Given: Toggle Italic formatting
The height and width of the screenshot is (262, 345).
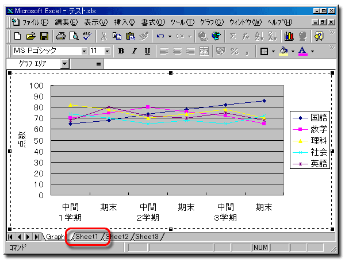Looking at the screenshot, I should (134, 51).
